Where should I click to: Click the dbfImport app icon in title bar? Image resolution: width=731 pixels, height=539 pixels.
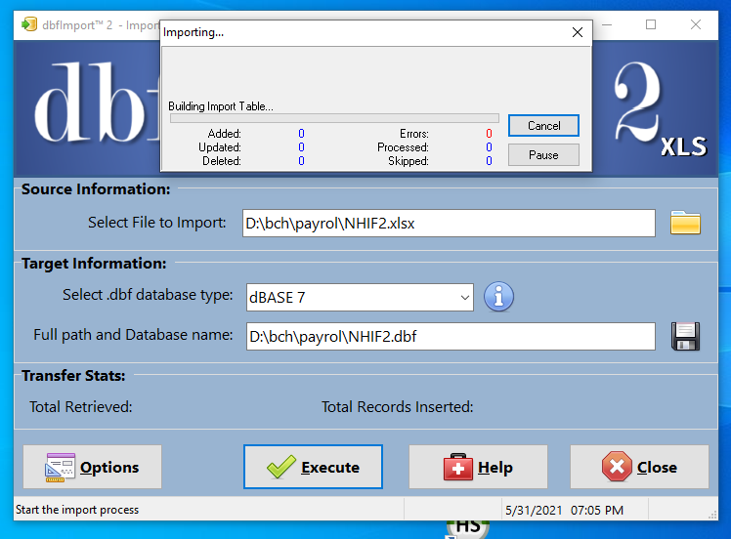[29, 24]
